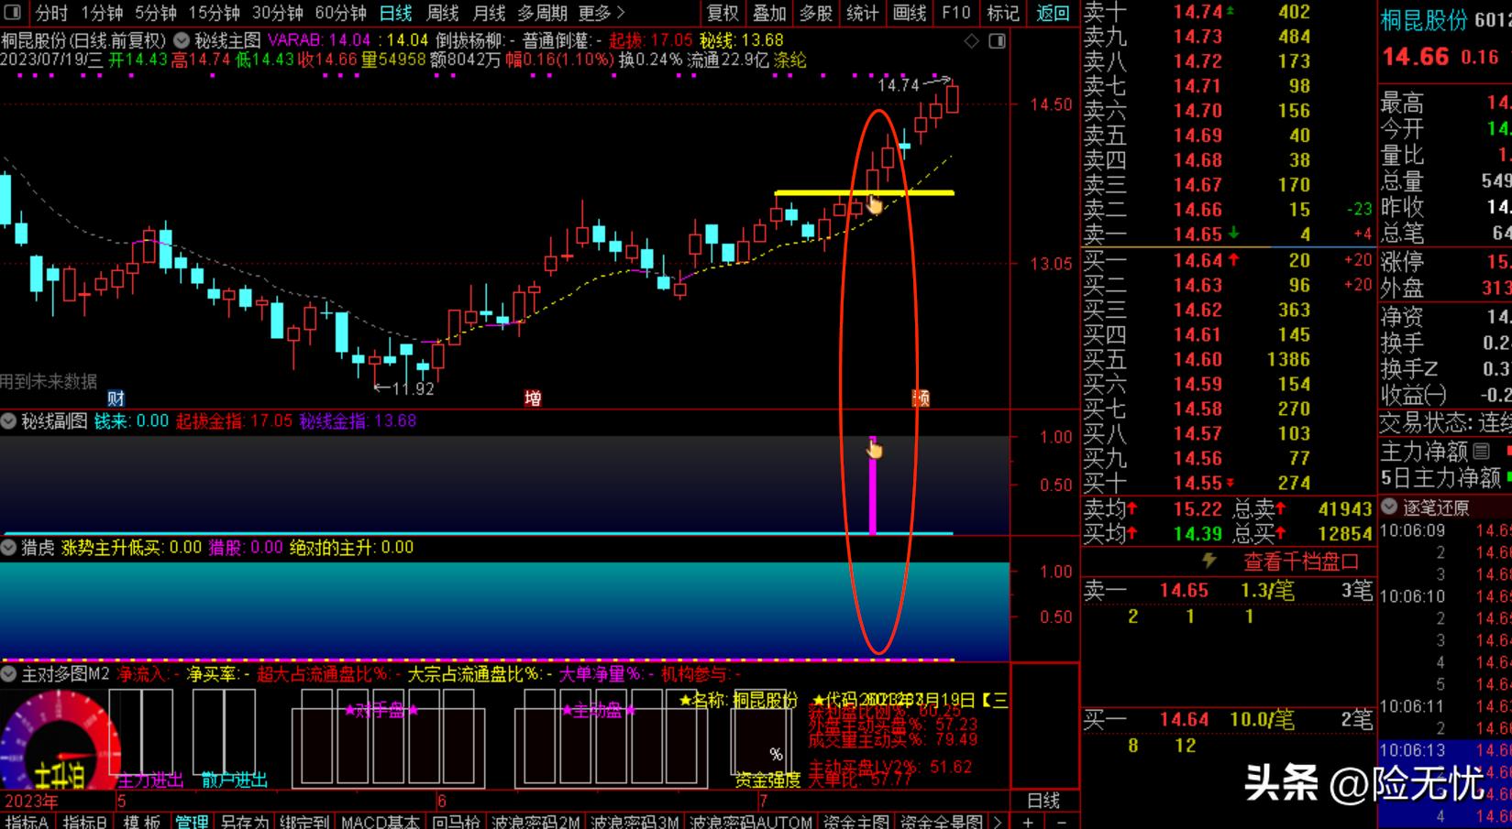1512x829 pixels.
Task: Open the 多周期 multi-period view
Action: [x=543, y=13]
